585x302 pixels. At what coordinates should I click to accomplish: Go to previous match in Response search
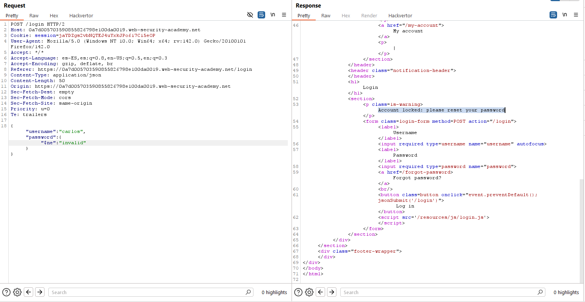(x=321, y=292)
